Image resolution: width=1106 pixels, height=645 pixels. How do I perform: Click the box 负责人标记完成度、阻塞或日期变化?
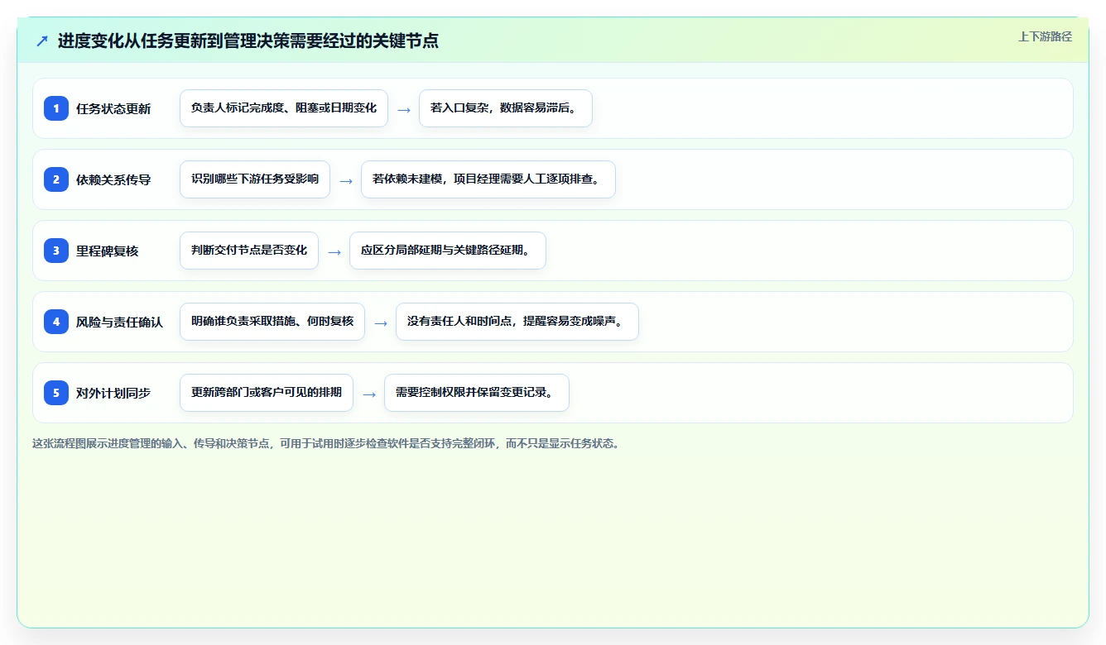pyautogui.click(x=284, y=108)
